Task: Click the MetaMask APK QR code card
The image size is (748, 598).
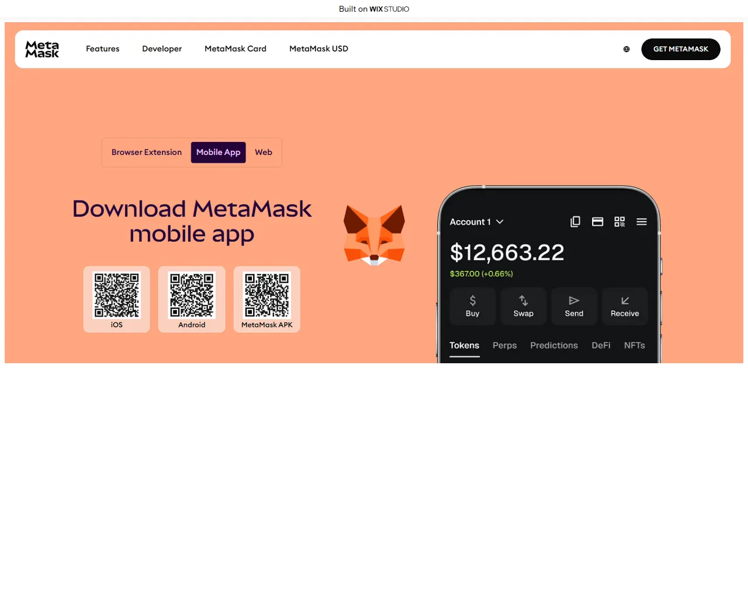Action: click(x=267, y=300)
